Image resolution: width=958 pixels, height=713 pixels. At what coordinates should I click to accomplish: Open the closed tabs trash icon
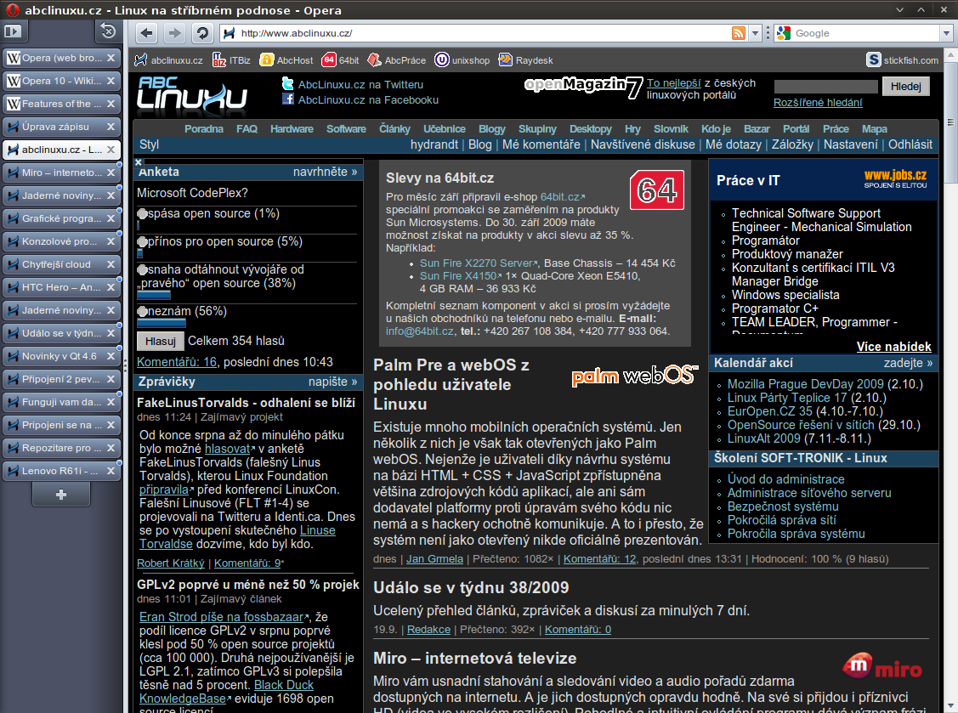[107, 32]
